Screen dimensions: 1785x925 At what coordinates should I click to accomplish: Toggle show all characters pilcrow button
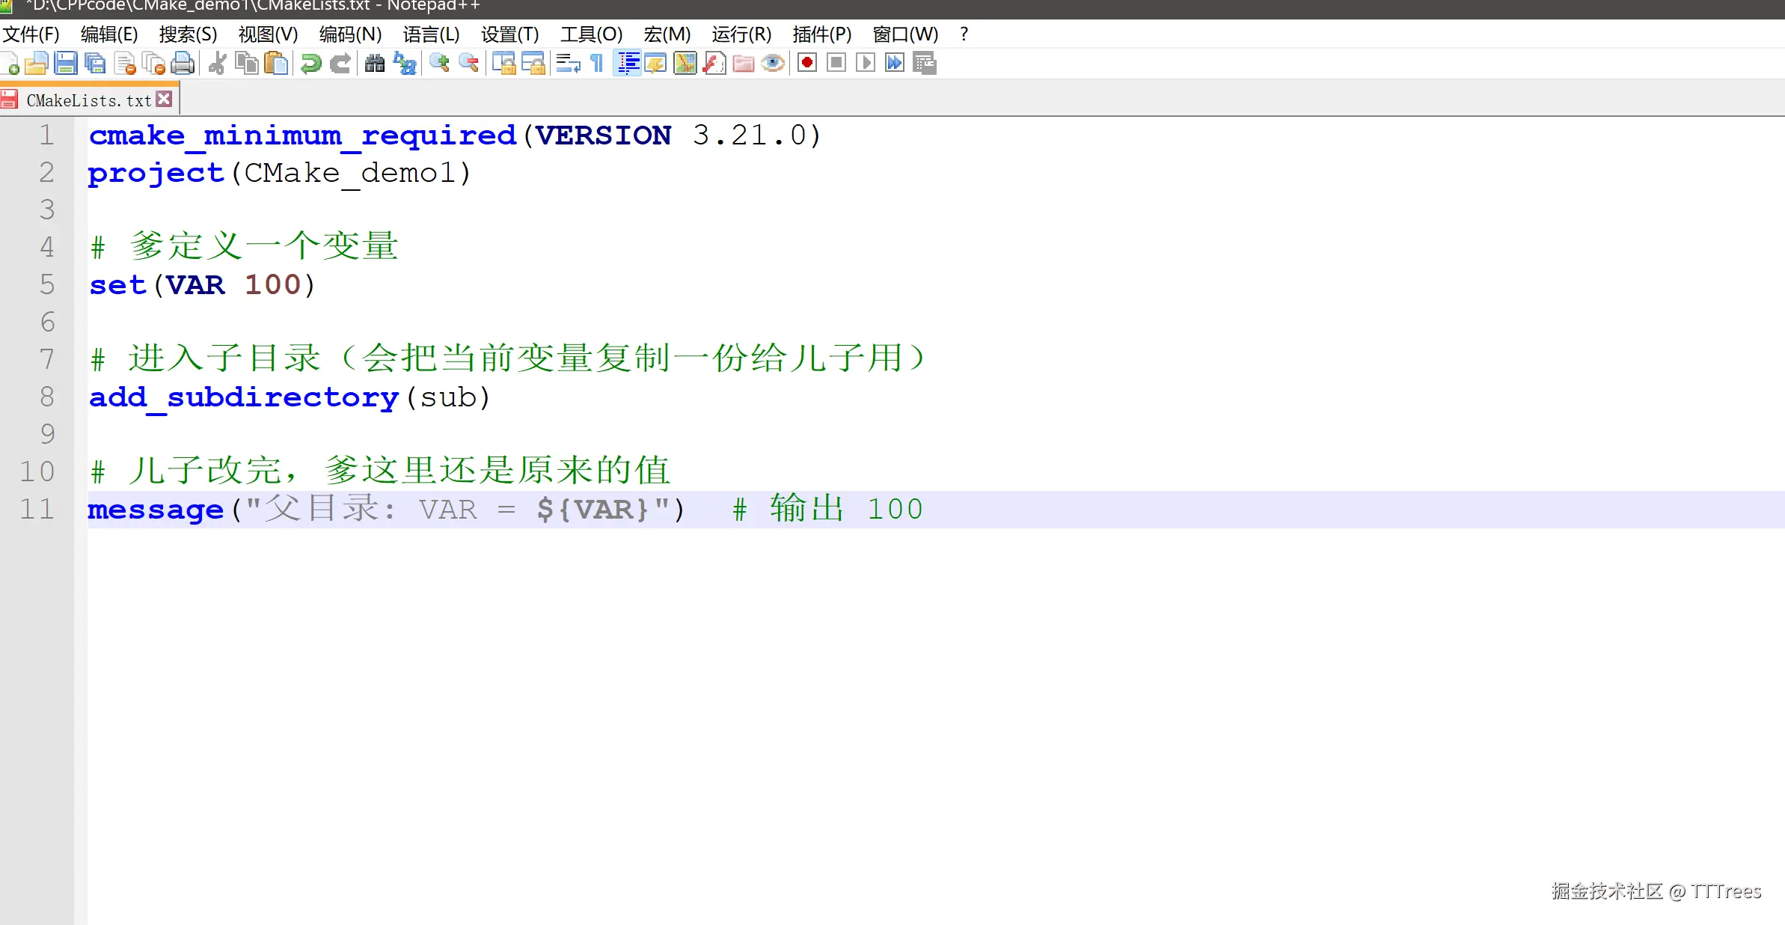[x=597, y=64]
